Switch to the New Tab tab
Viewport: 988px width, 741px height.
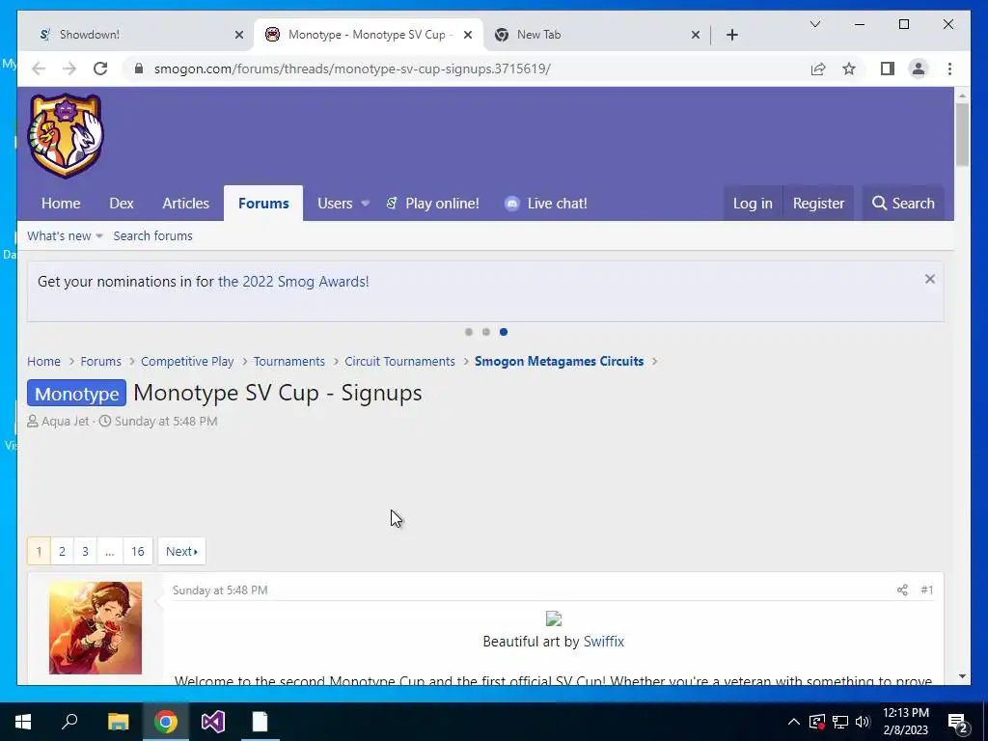(x=595, y=35)
